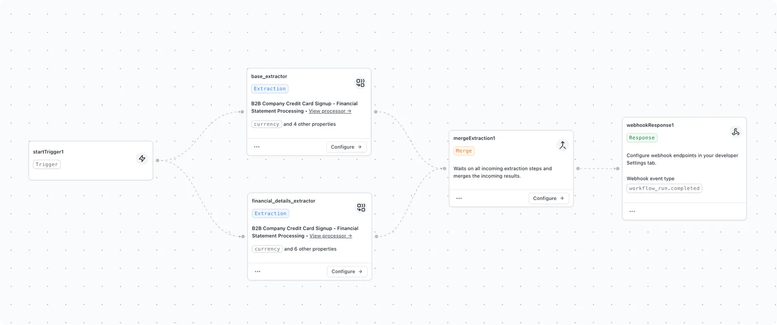
Task: Click the merge node description text
Action: point(503,172)
